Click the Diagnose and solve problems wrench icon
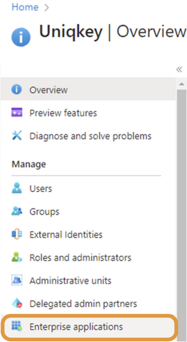 pos(16,136)
